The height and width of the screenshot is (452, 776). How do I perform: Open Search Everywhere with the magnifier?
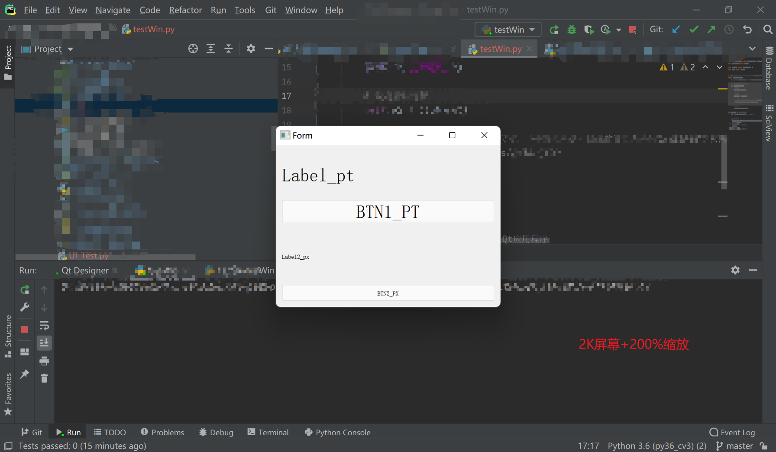point(767,29)
